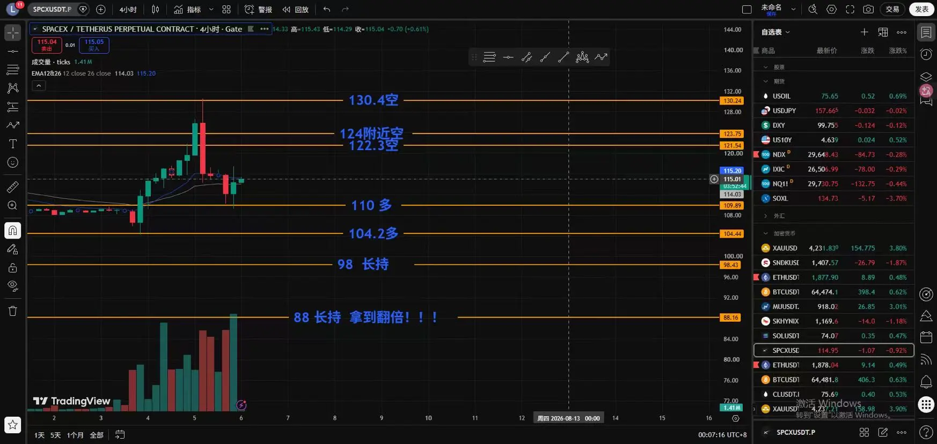Viewport: 937px width, 444px height.
Task: Start 回放 bar replay
Action: (296, 9)
